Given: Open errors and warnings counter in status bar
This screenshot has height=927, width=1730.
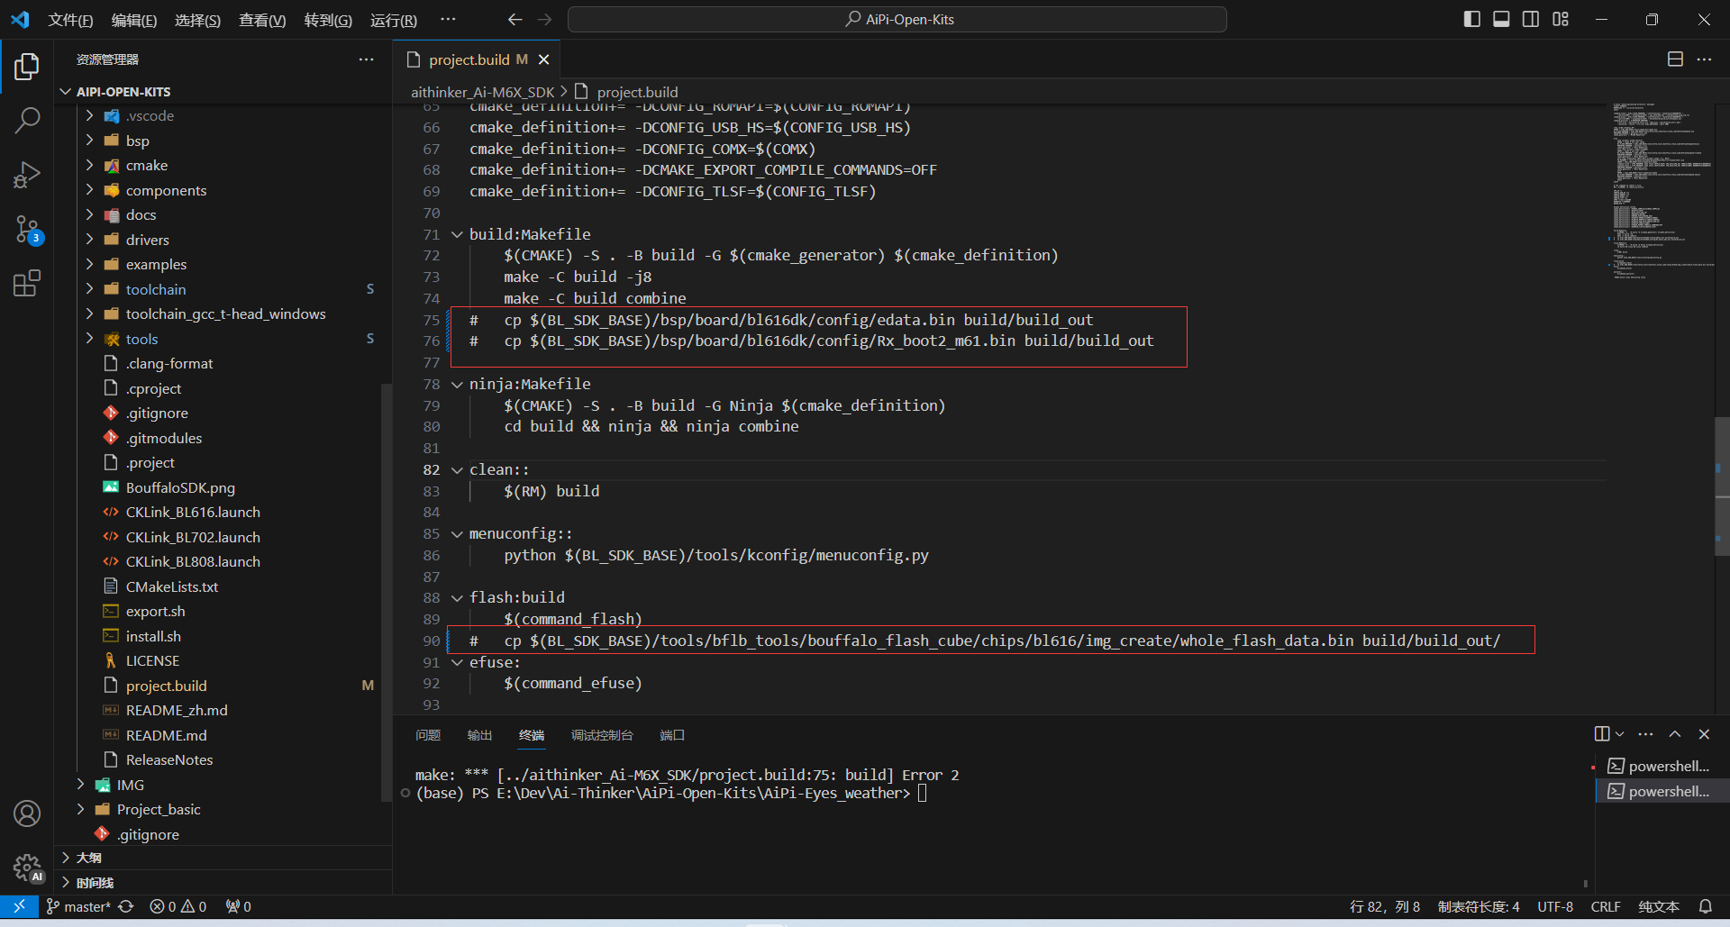Looking at the screenshot, I should tap(178, 906).
